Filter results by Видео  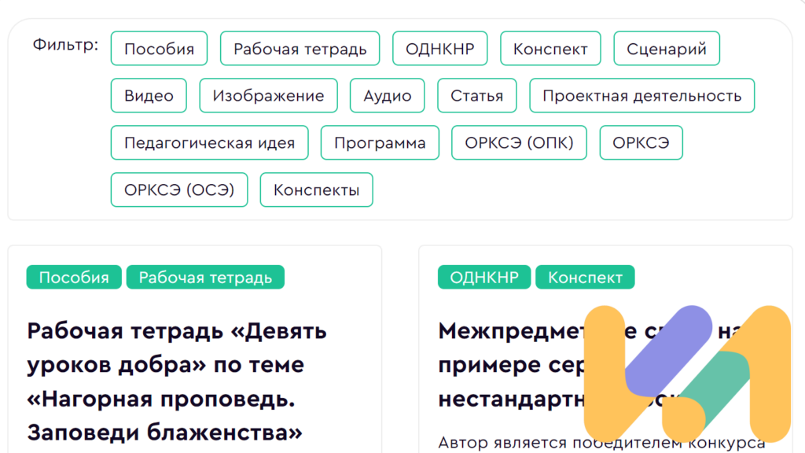(x=149, y=95)
